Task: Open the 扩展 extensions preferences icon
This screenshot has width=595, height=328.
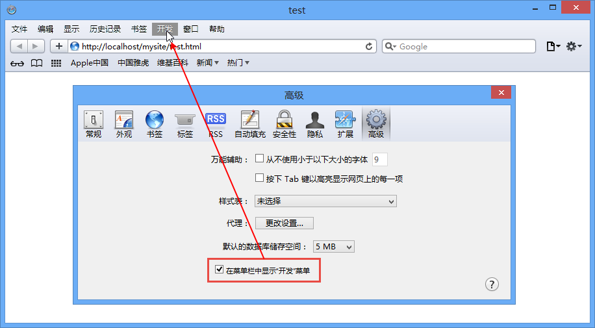Action: (346, 124)
